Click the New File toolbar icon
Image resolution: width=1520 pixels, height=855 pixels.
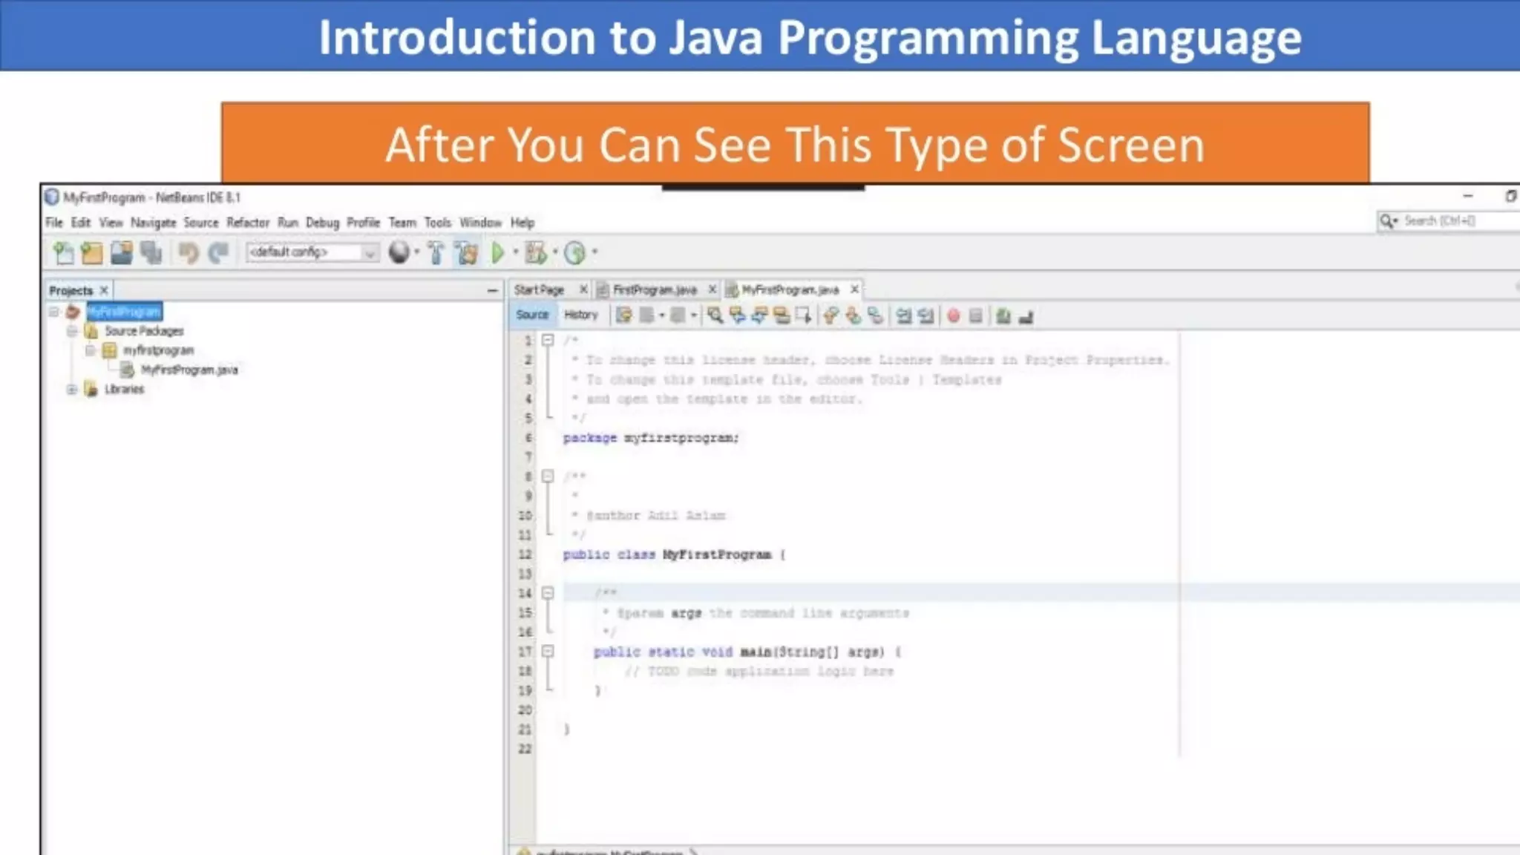click(64, 253)
